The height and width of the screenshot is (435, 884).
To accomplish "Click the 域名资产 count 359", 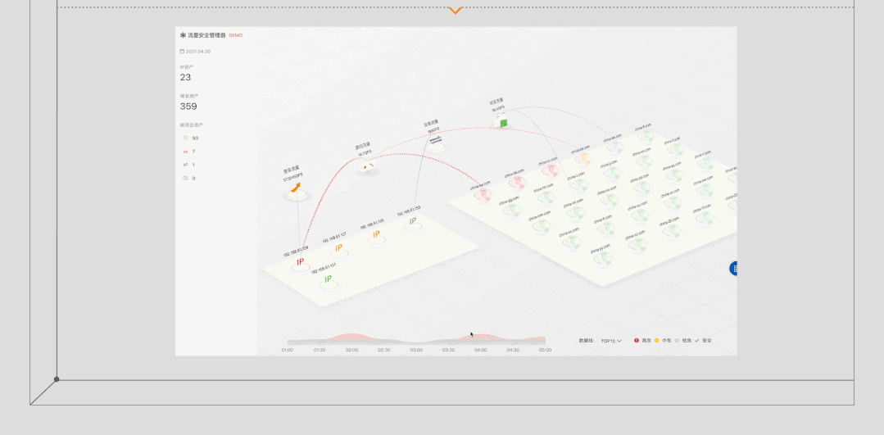I will coord(188,106).
